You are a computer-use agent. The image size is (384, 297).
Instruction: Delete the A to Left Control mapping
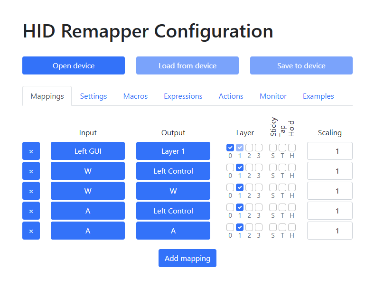[31, 211]
